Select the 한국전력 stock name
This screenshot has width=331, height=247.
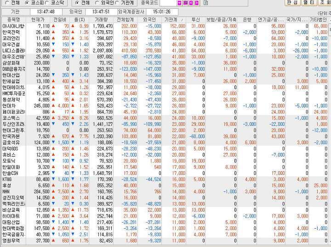[x=11, y=32]
